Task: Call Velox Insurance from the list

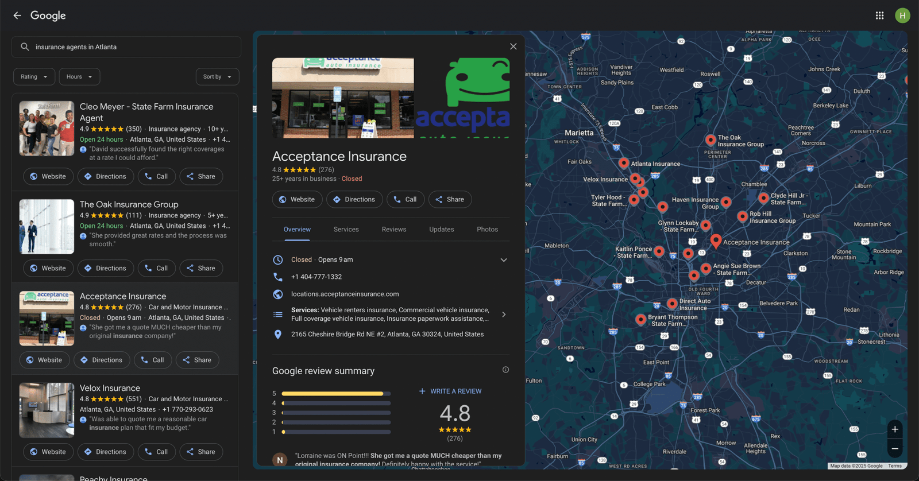Action: click(156, 452)
